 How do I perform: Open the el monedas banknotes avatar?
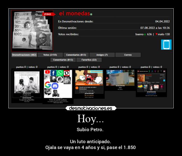point(32,31)
